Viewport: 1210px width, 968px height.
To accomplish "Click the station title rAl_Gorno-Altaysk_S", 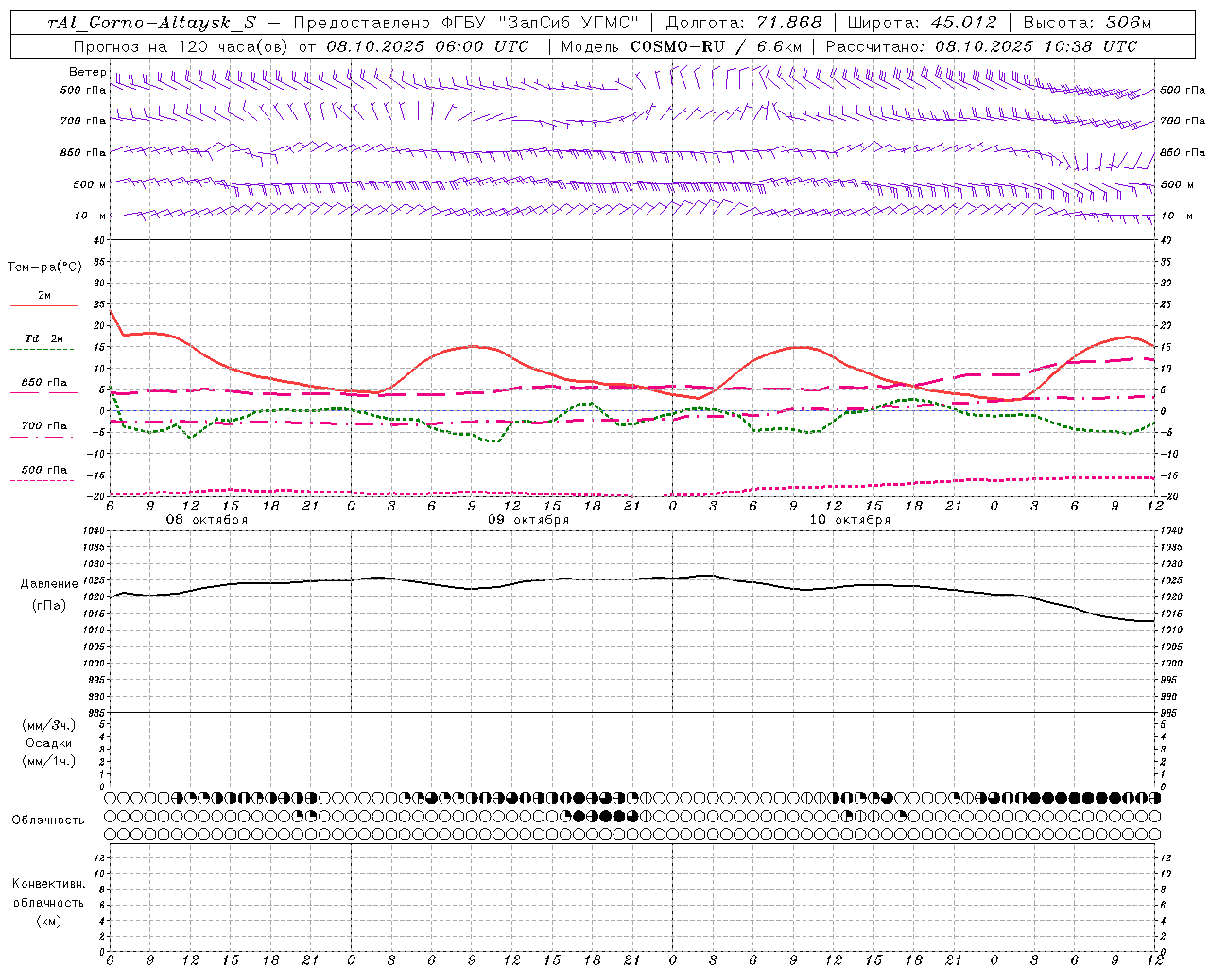I will pos(152,23).
